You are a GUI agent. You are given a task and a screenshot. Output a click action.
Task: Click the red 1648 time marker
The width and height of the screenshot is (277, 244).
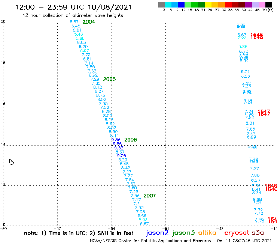(x=257, y=36)
